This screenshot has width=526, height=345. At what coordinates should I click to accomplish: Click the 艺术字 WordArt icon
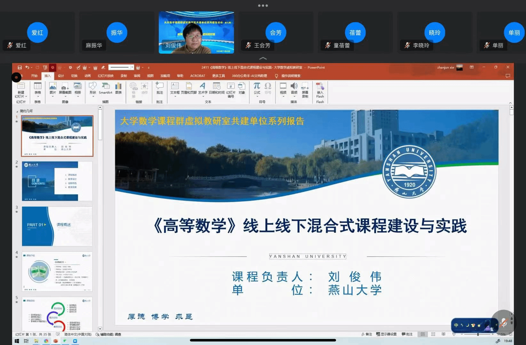[x=203, y=88]
